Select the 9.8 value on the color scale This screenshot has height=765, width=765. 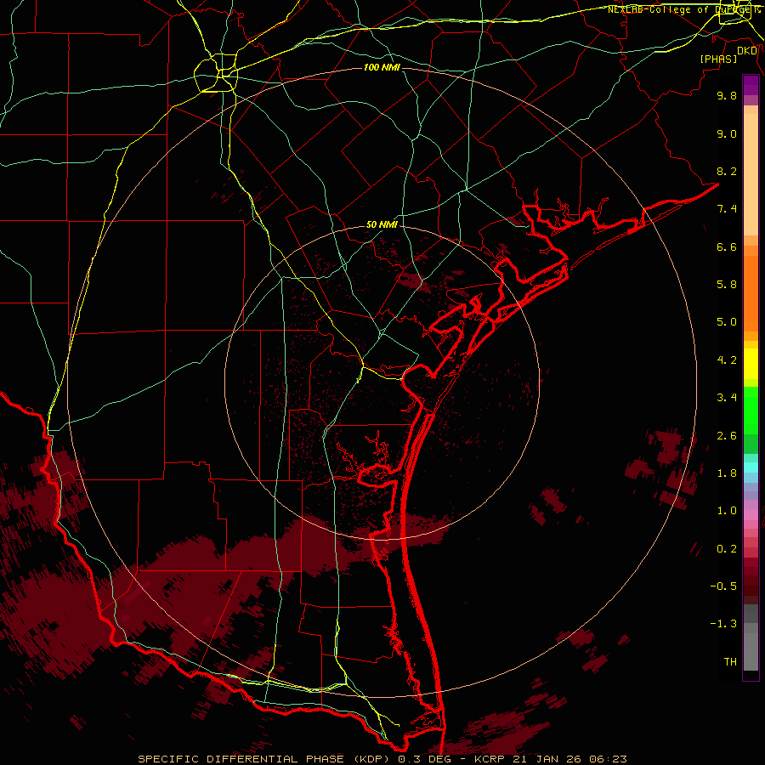click(x=727, y=95)
